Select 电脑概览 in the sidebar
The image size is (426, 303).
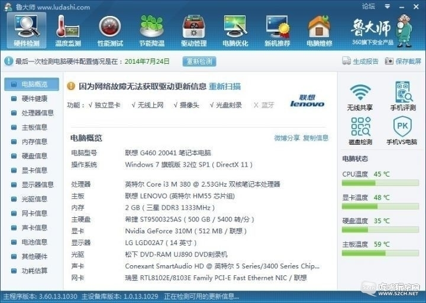(x=31, y=84)
